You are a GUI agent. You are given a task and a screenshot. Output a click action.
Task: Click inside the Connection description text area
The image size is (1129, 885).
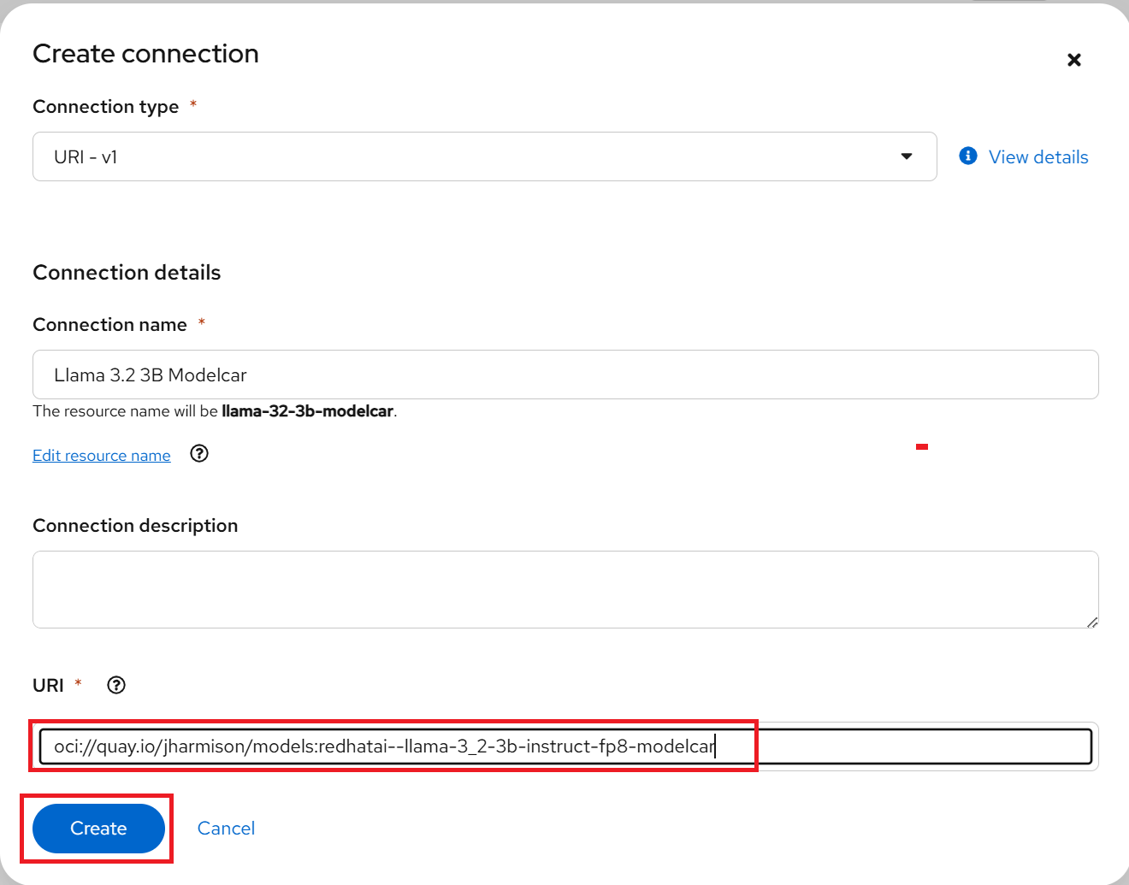point(564,589)
